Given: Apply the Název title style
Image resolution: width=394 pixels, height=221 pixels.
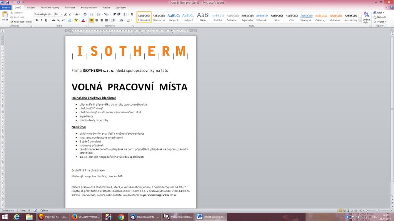Looking at the screenshot, I should coord(203,17).
